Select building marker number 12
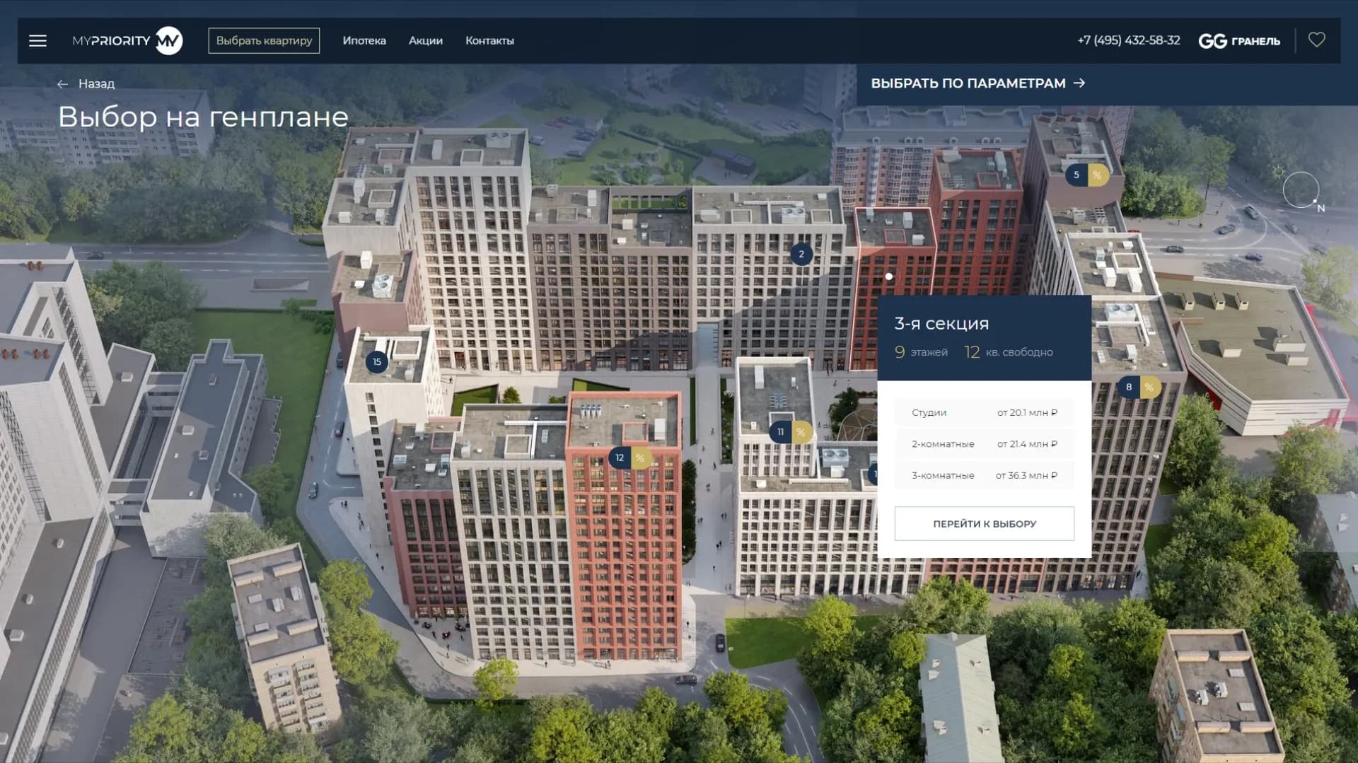Image resolution: width=1358 pixels, height=763 pixels. (x=620, y=458)
